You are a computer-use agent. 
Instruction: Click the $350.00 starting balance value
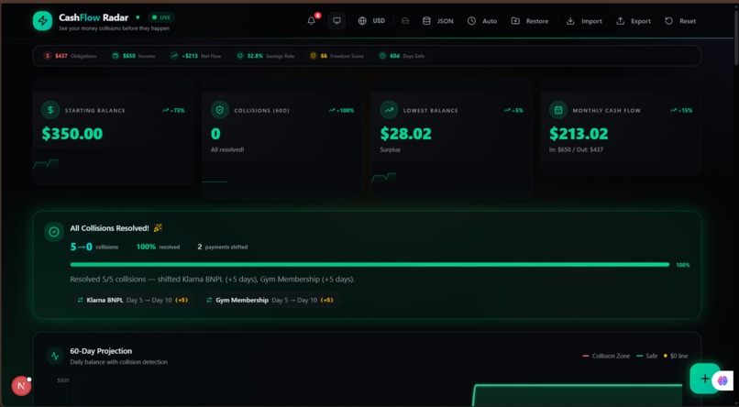[72, 134]
